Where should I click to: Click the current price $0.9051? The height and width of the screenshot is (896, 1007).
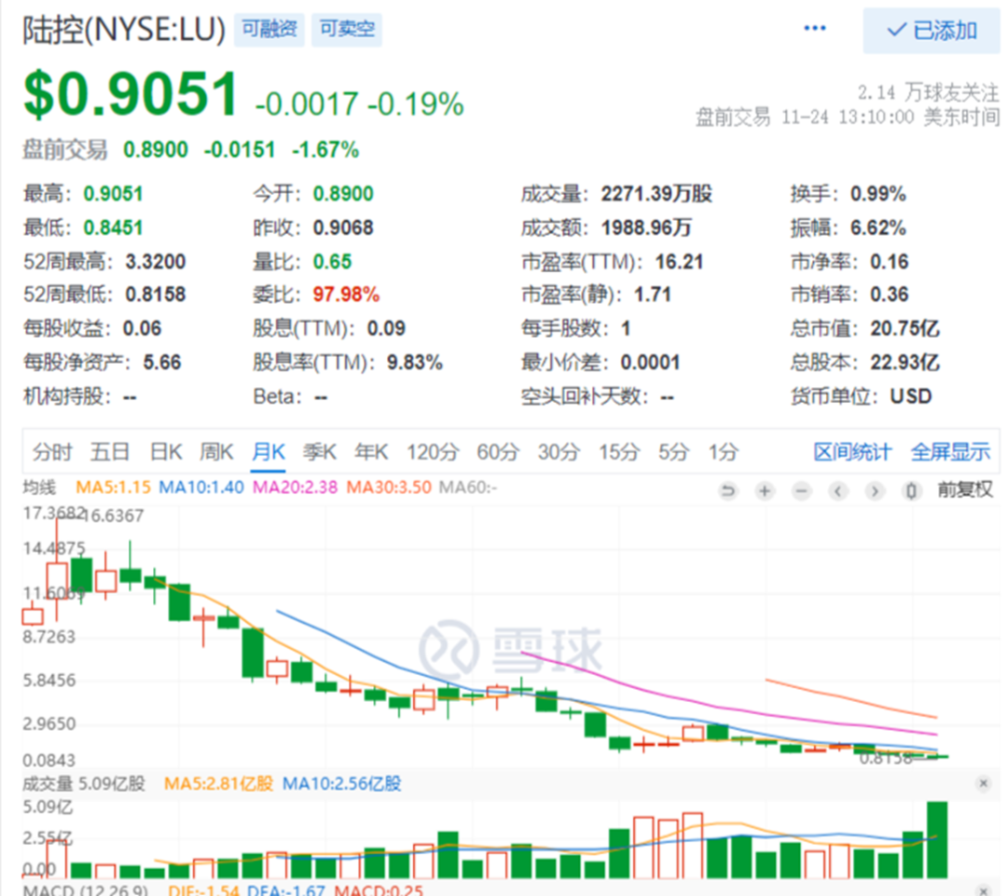click(131, 95)
